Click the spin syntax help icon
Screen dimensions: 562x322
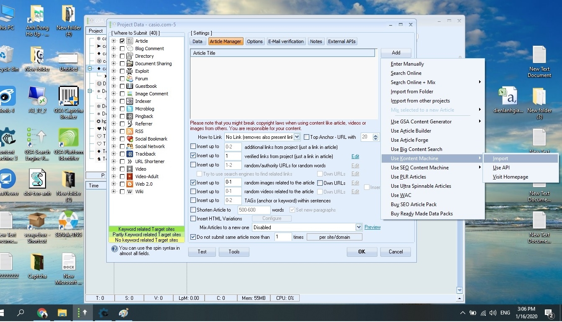point(114,249)
